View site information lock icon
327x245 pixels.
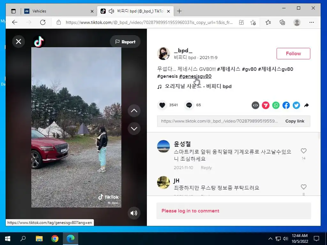[x=59, y=22]
